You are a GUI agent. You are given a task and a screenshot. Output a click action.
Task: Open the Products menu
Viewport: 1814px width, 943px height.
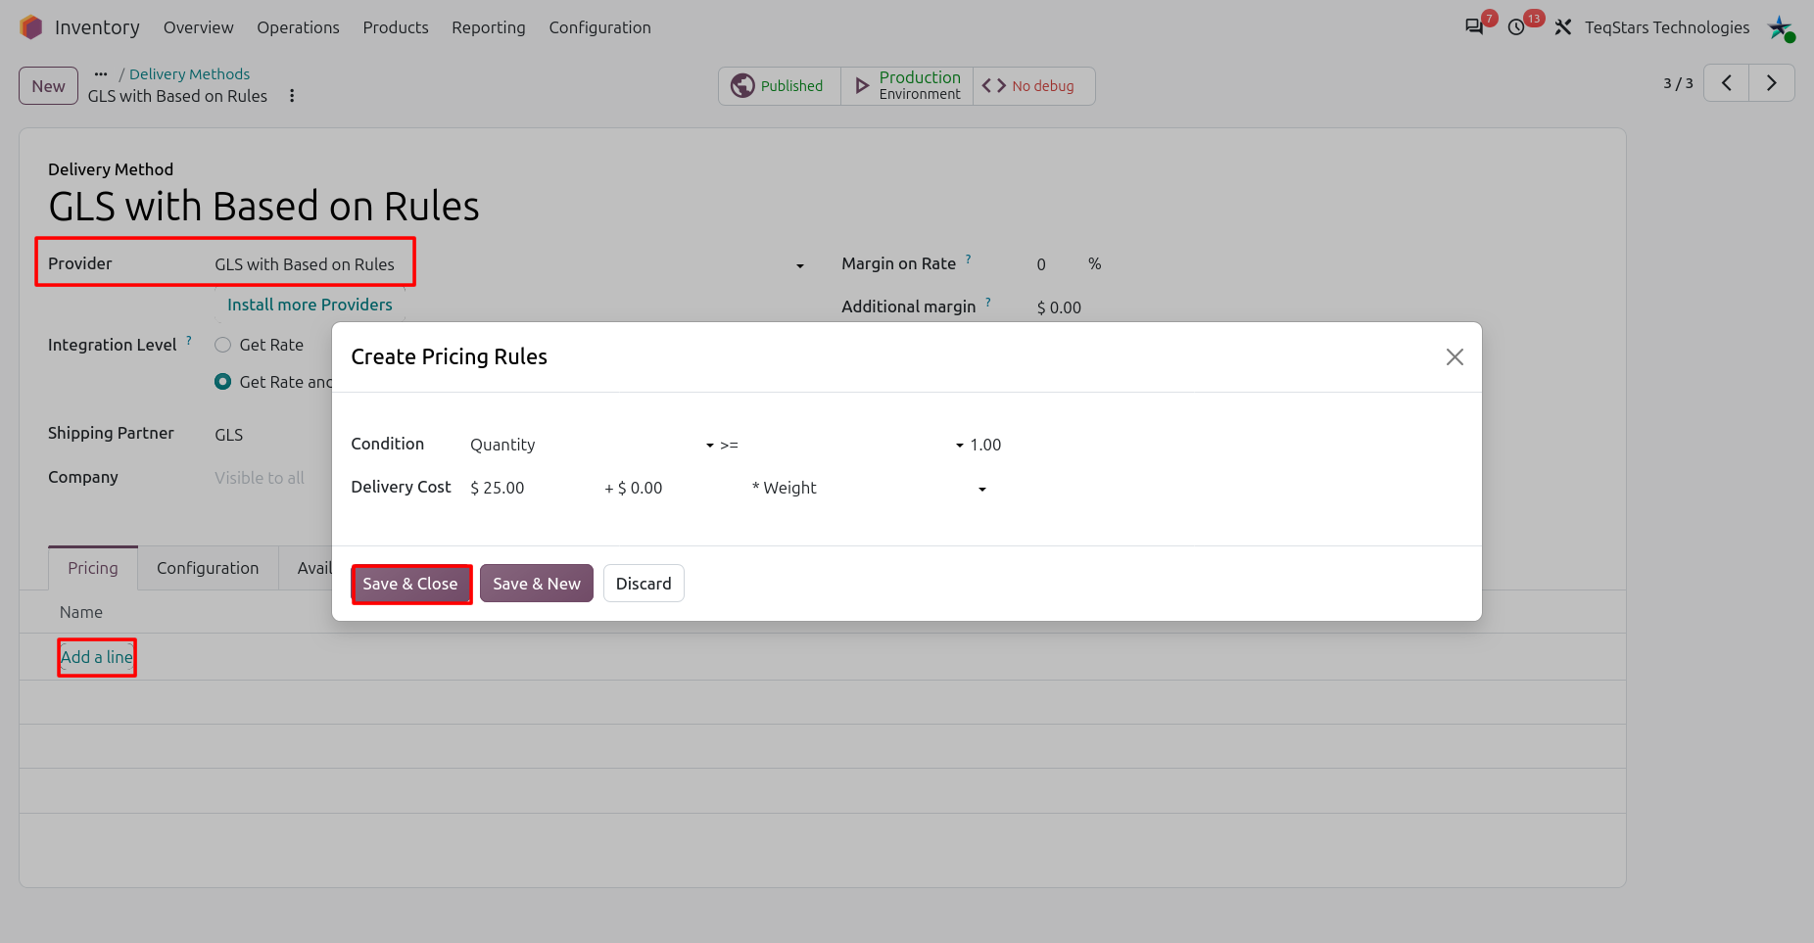coord(396,27)
